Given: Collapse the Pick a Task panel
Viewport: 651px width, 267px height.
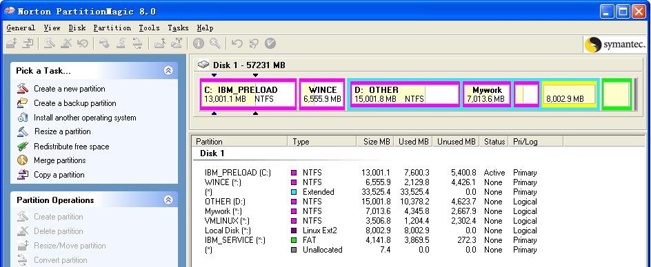Looking at the screenshot, I should pyautogui.click(x=168, y=70).
